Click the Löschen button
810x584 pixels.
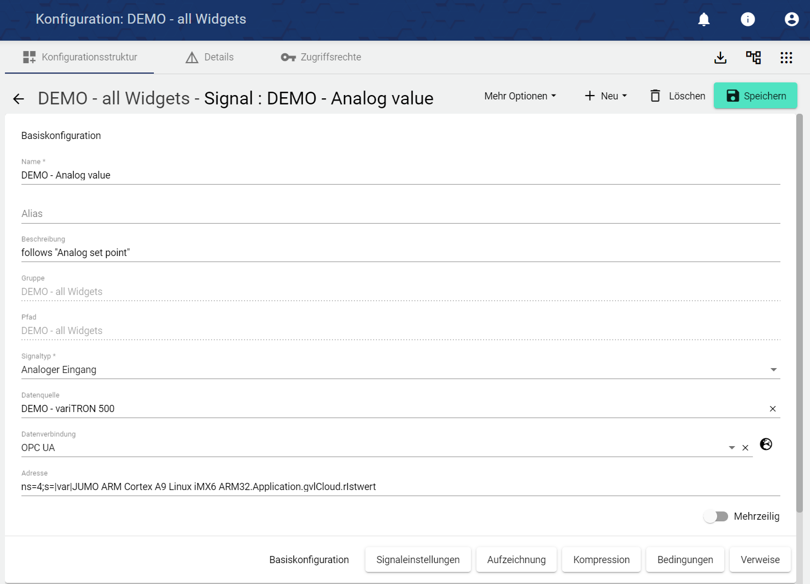pyautogui.click(x=678, y=96)
